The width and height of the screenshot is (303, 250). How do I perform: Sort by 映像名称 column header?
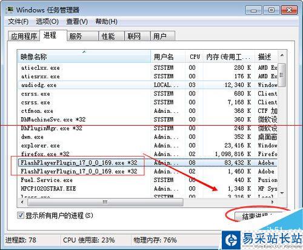pos(84,56)
